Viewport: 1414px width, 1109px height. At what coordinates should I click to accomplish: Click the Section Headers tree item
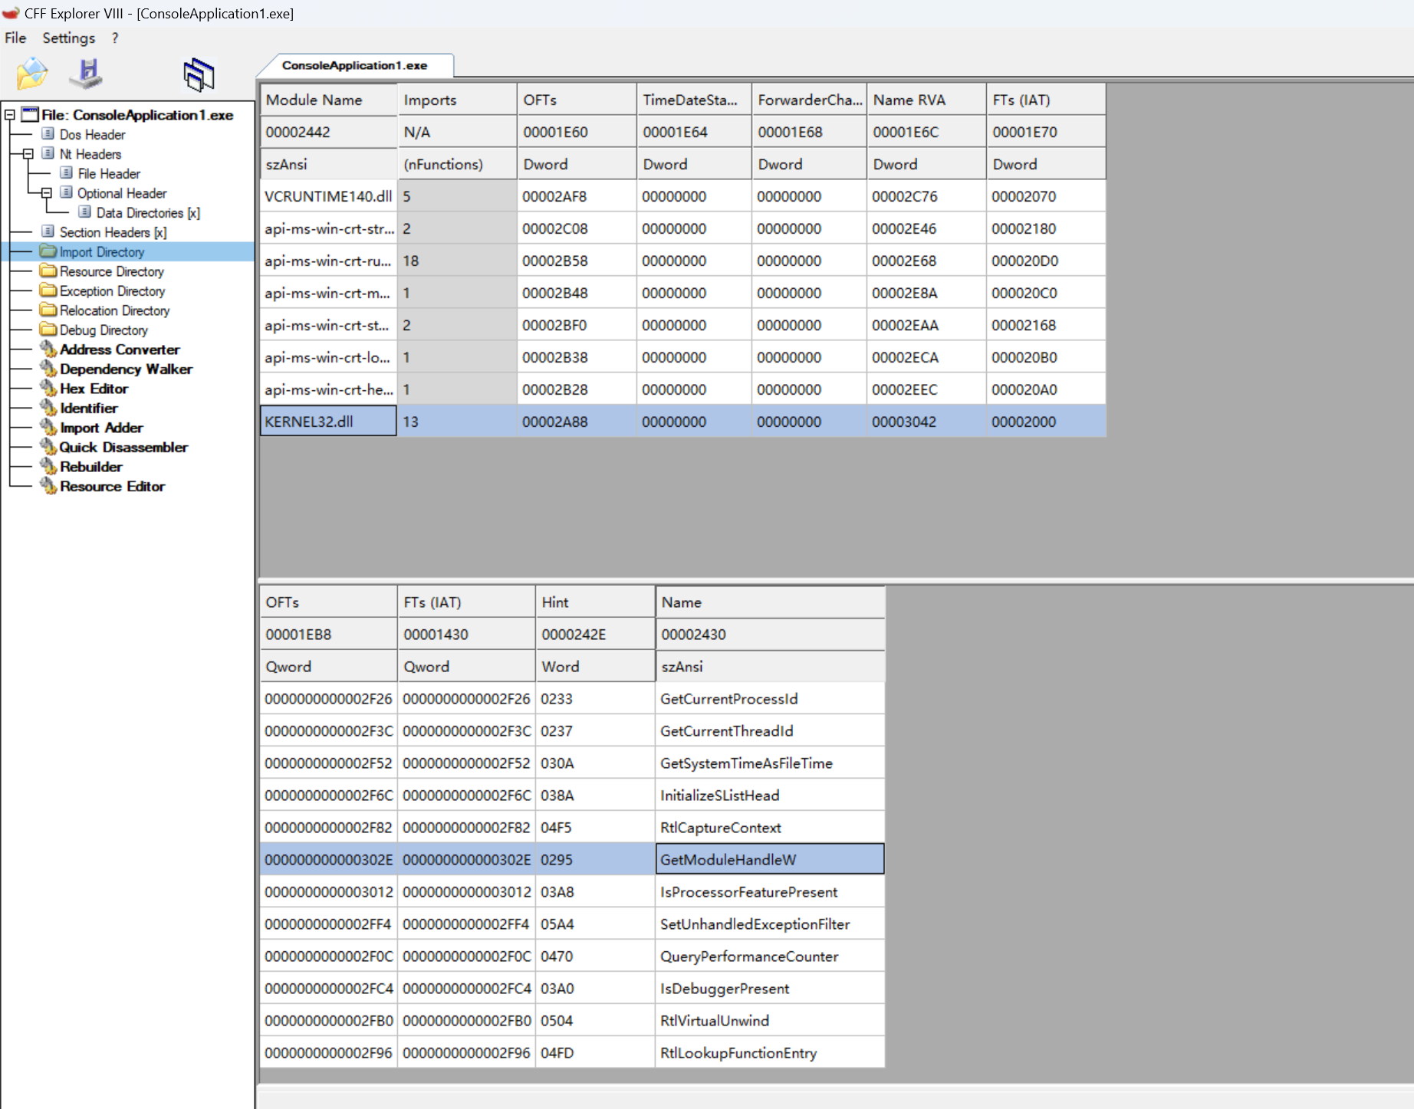click(112, 232)
